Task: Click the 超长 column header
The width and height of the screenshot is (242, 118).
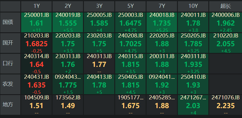Action: point(225,6)
